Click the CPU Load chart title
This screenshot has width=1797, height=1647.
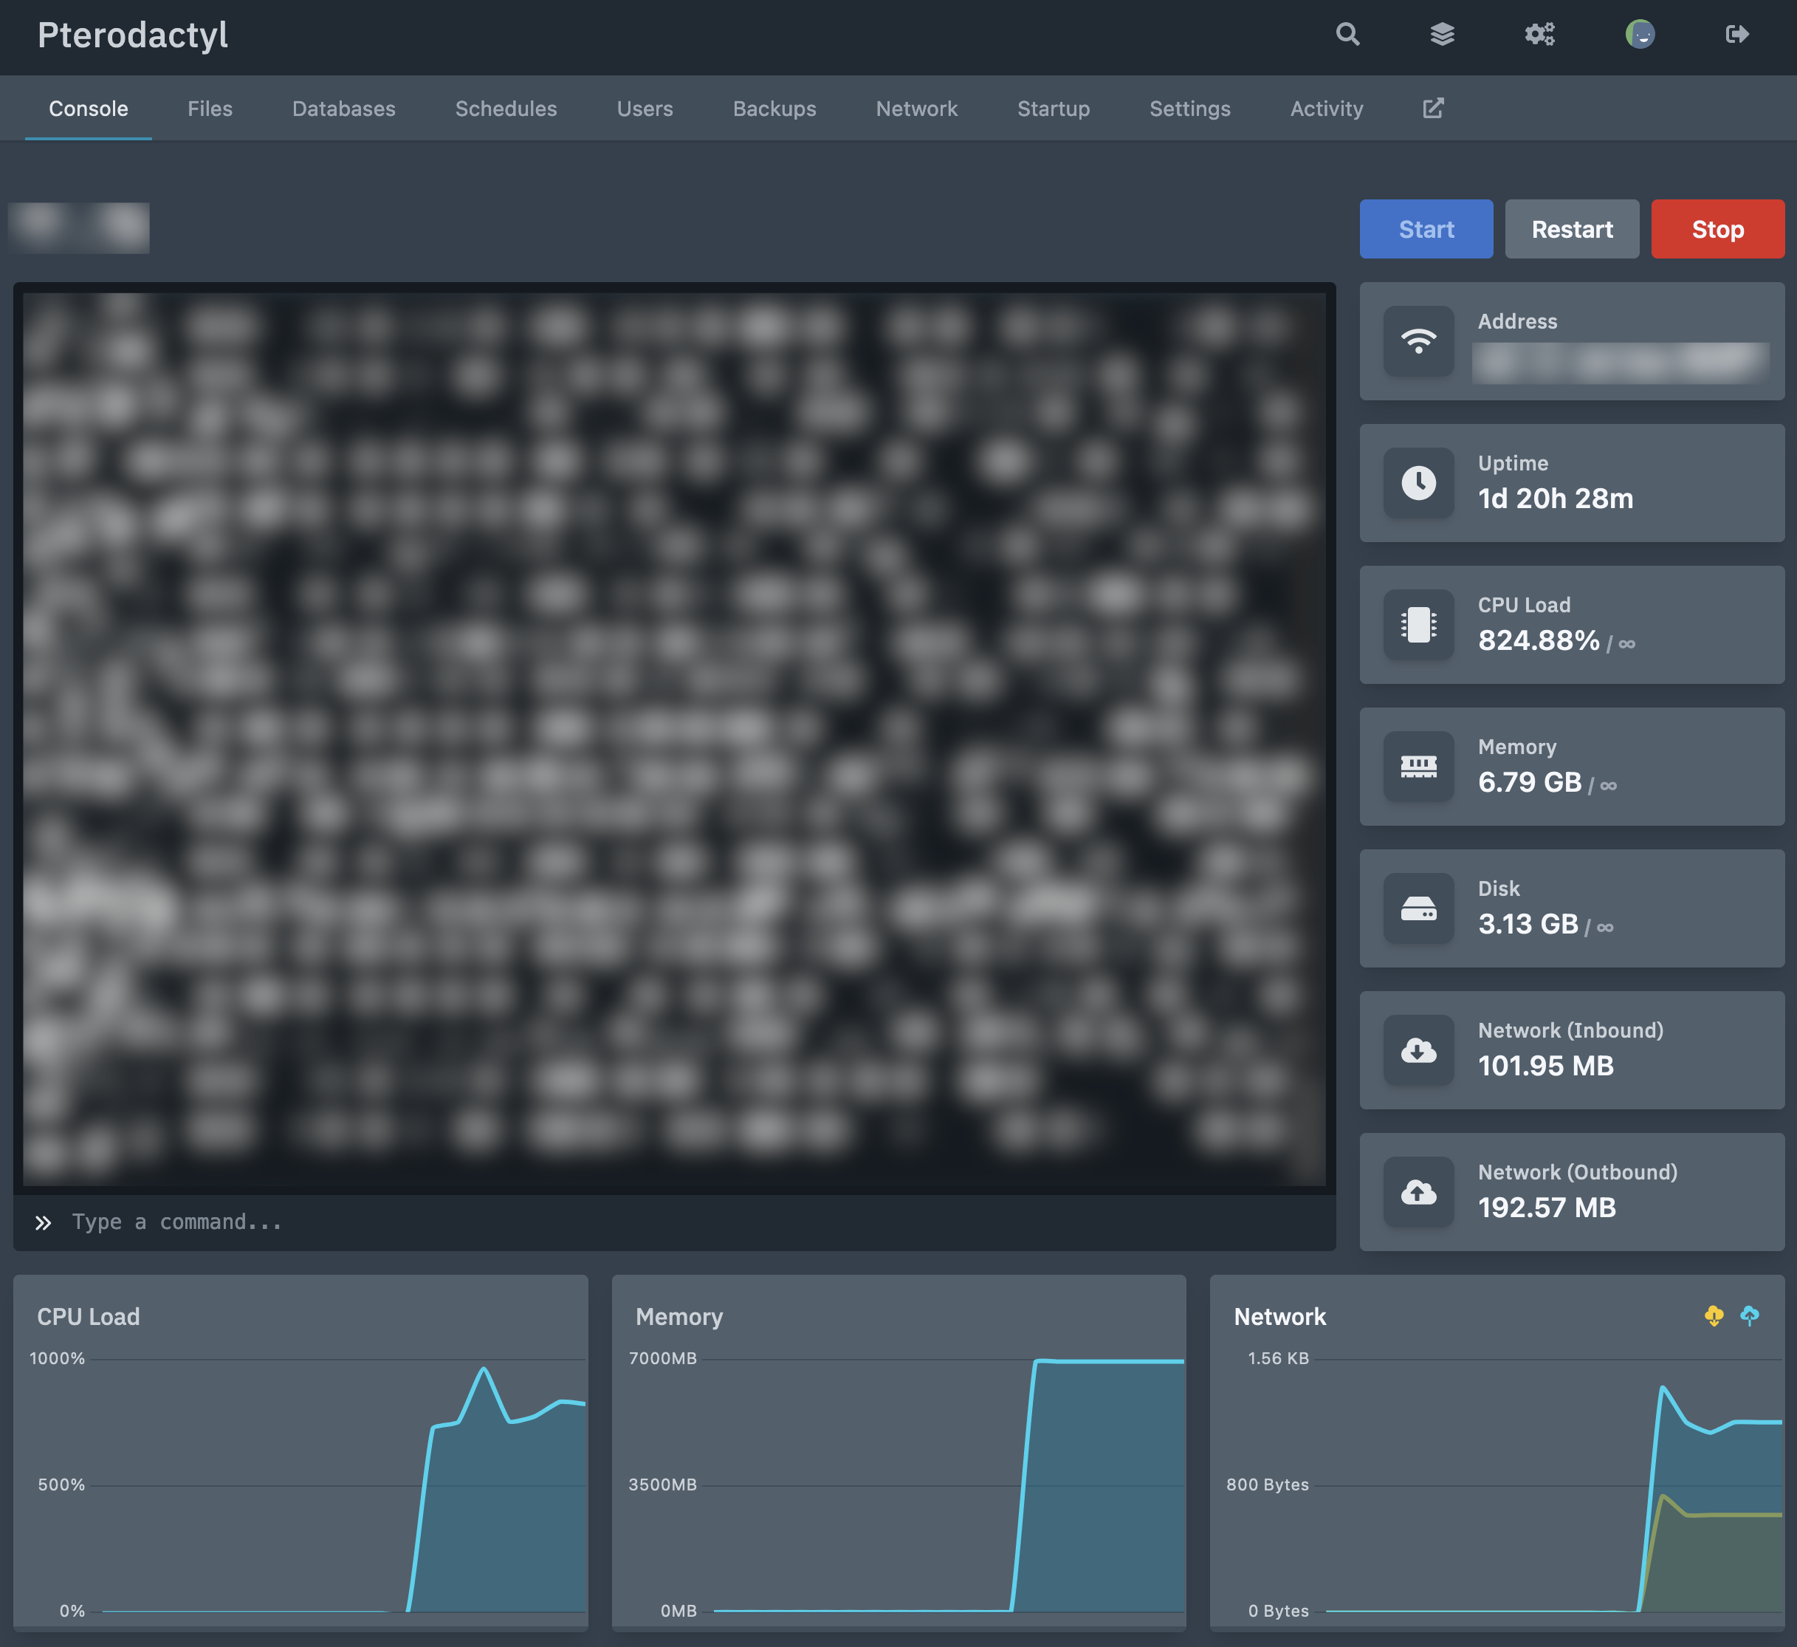89,1317
